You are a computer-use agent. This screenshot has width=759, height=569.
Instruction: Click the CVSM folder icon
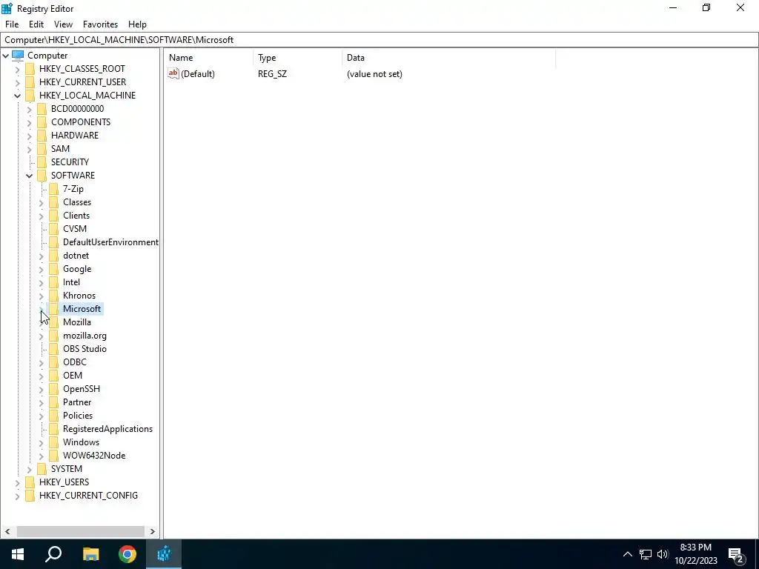53,229
